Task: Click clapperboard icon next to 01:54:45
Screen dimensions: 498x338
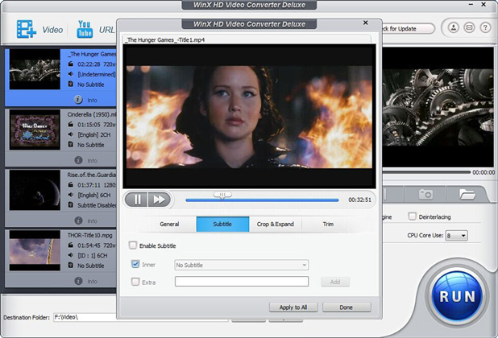Action: [71, 245]
